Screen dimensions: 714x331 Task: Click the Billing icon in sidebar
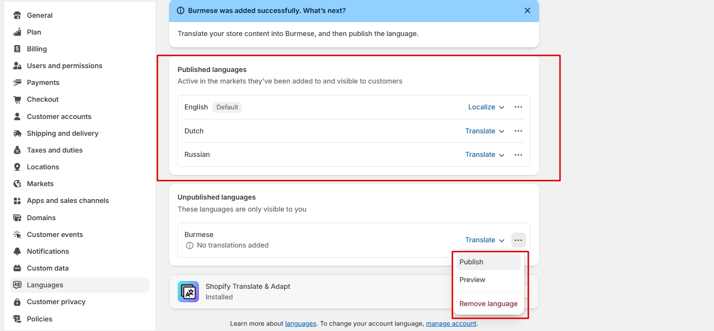[x=17, y=49]
